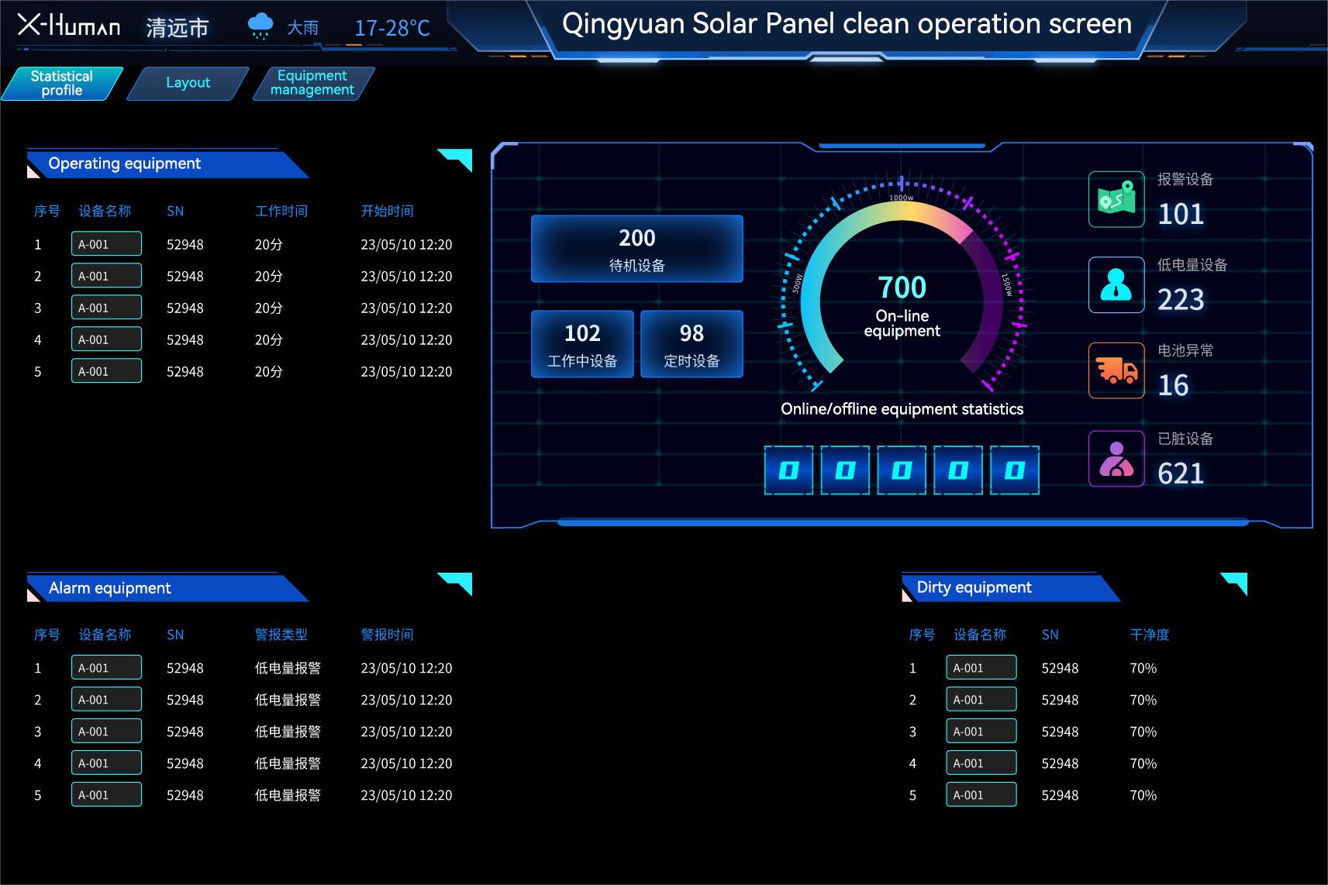Image resolution: width=1328 pixels, height=885 pixels.
Task: Click the 102 工作中设备 card
Action: [582, 344]
